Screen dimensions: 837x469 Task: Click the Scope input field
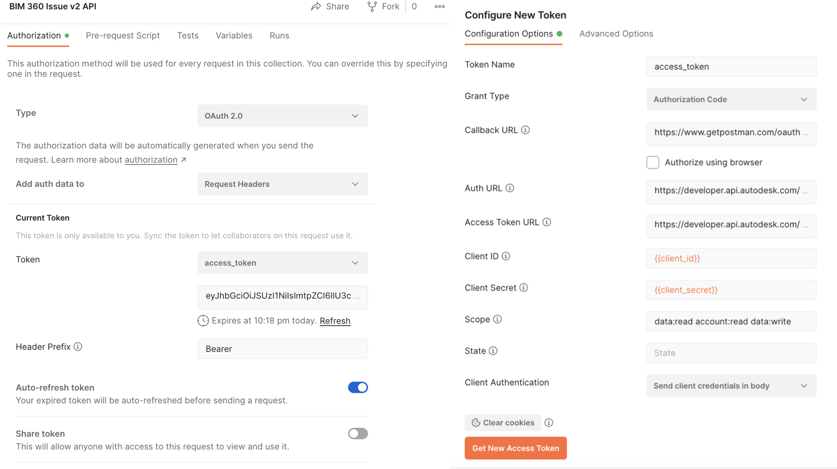click(x=731, y=321)
